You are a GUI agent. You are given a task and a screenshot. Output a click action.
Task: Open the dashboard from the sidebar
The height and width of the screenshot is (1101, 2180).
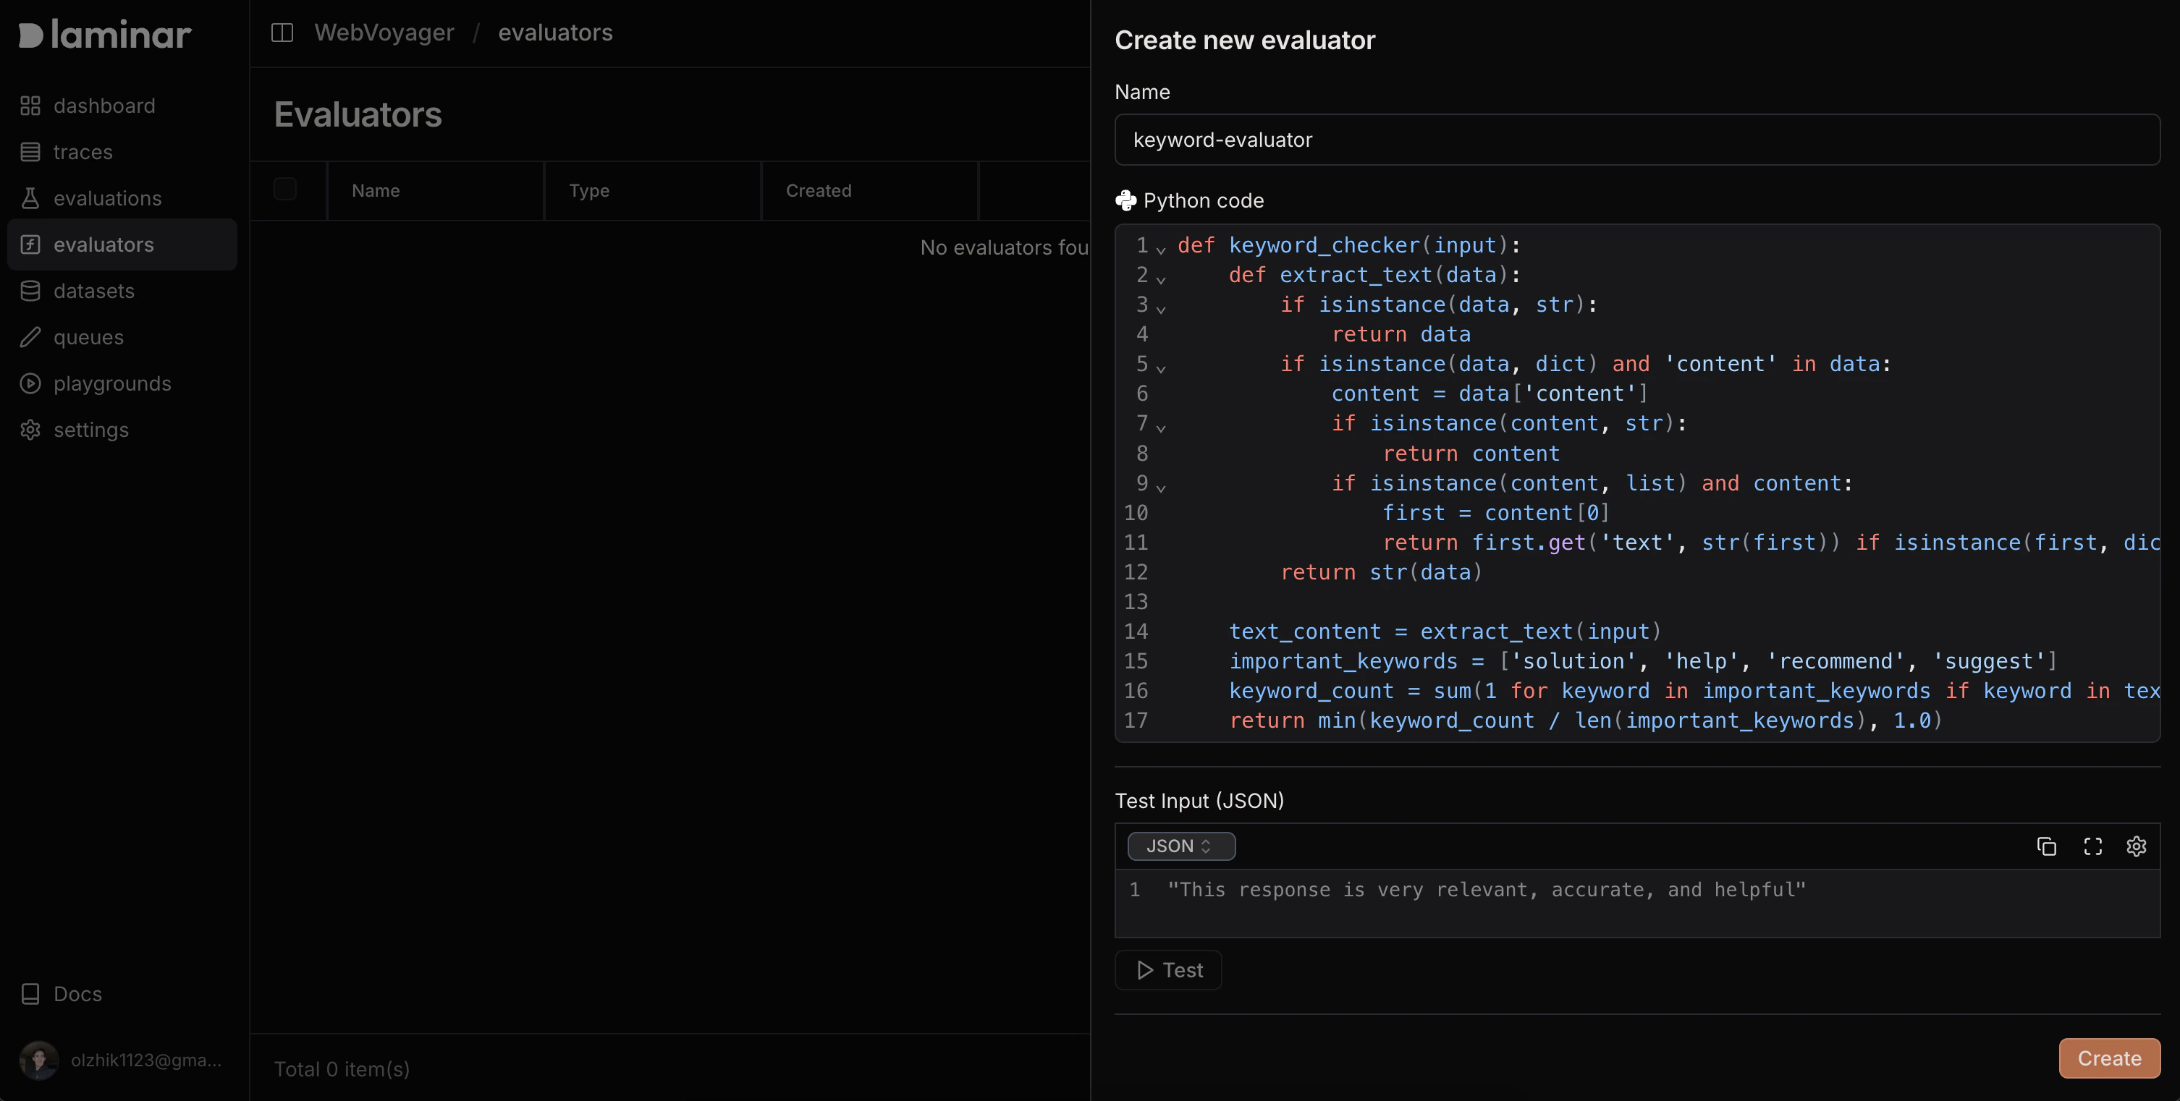[x=30, y=105]
